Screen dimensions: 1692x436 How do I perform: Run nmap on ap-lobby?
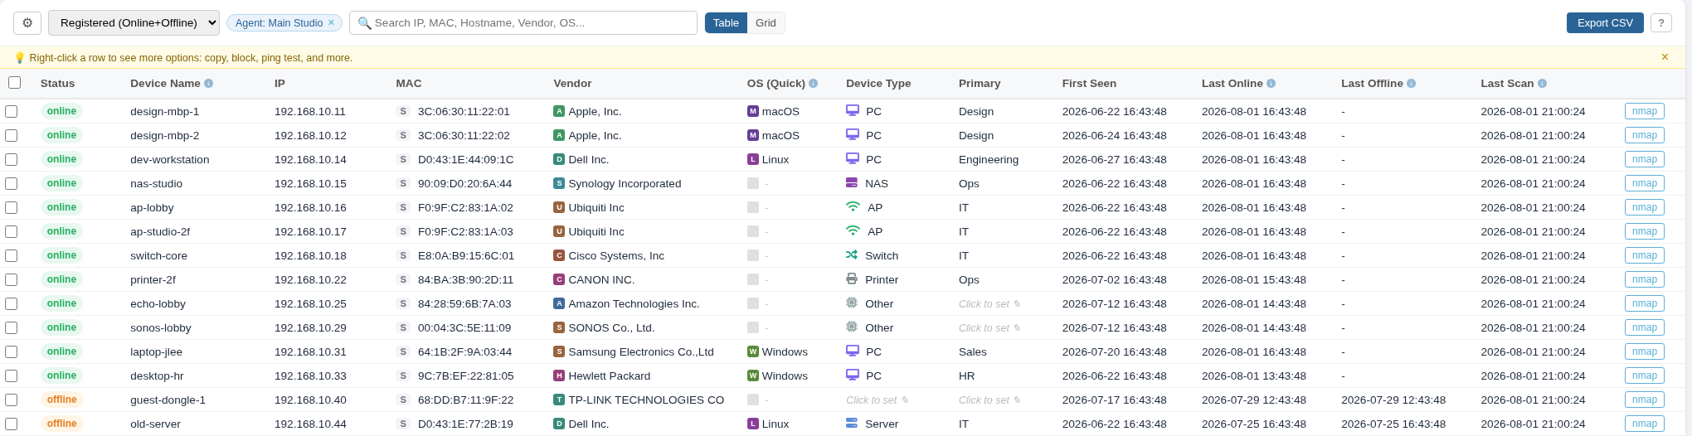pyautogui.click(x=1644, y=207)
